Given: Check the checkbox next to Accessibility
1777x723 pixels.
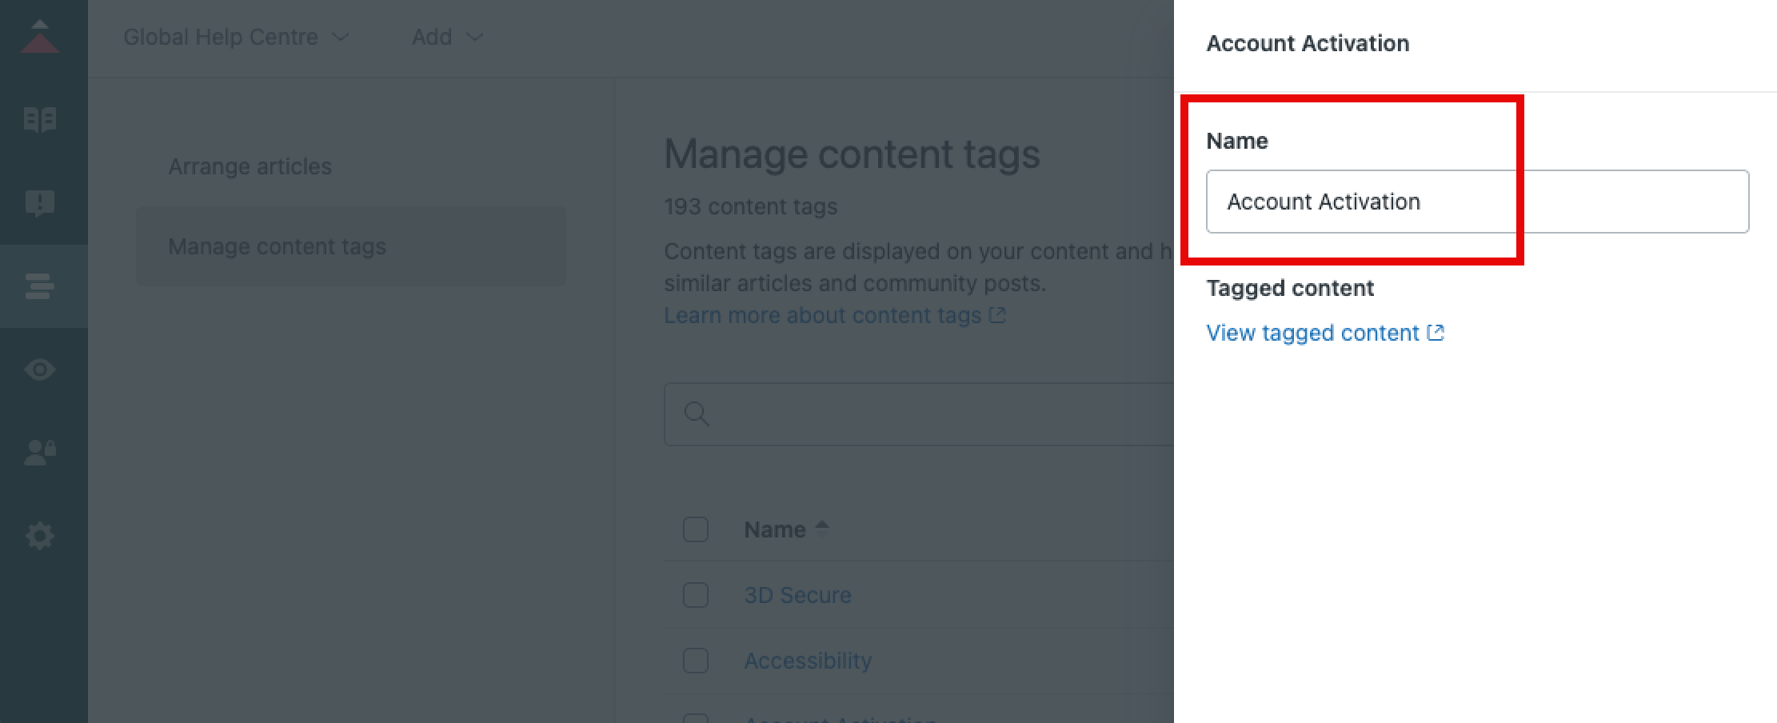Looking at the screenshot, I should 695,661.
